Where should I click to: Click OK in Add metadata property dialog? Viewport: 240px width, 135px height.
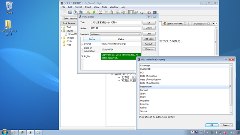(212, 125)
